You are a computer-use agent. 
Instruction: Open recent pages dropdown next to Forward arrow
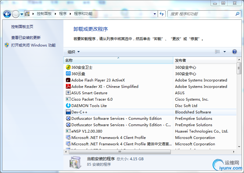click(22, 14)
